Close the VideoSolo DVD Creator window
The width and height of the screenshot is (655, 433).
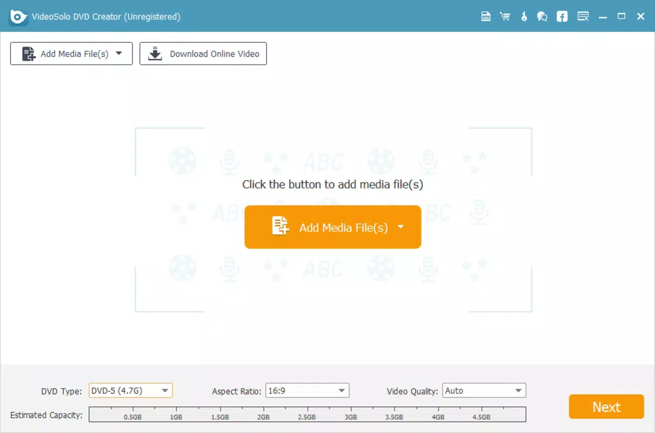641,17
